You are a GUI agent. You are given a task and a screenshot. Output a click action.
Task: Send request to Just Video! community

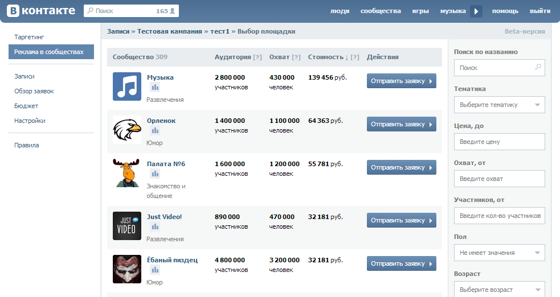[402, 220]
